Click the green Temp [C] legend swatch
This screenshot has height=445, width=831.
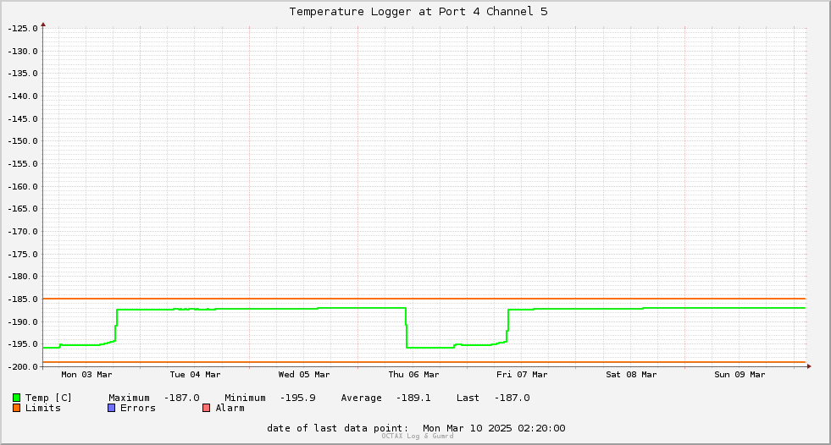(16, 398)
